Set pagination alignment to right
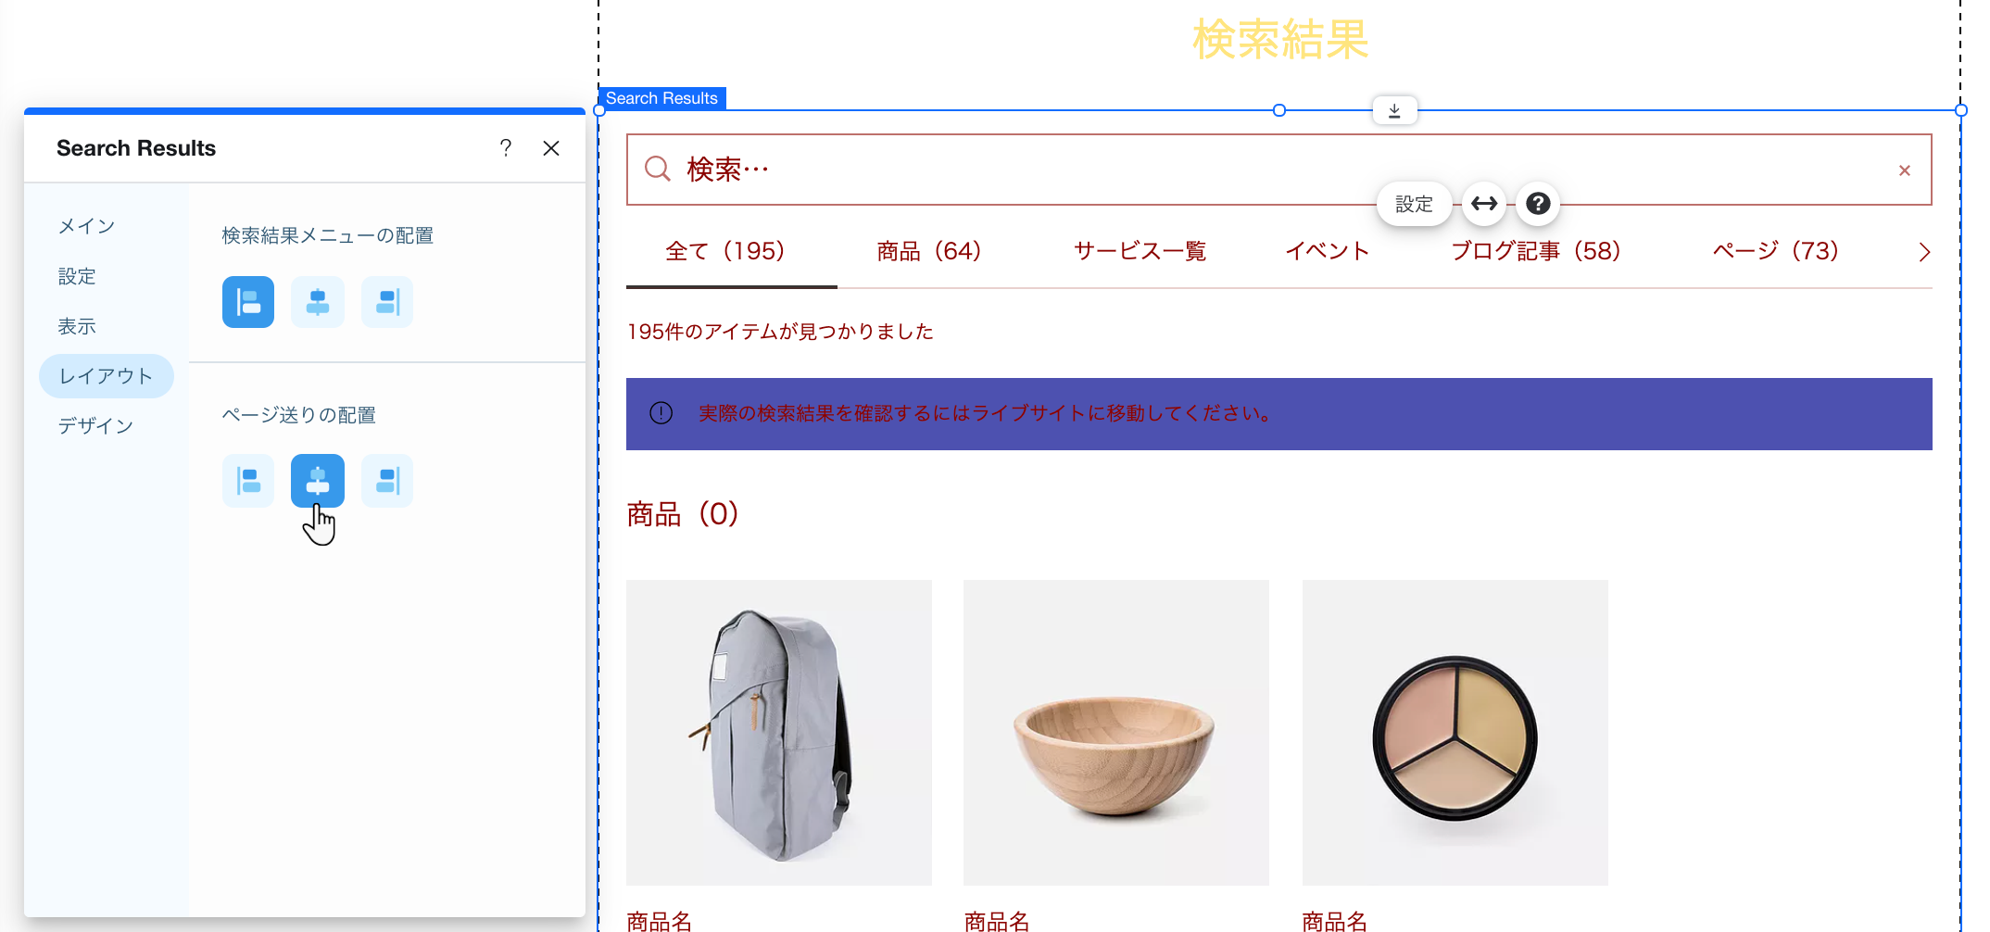The width and height of the screenshot is (1990, 932). tap(386, 481)
